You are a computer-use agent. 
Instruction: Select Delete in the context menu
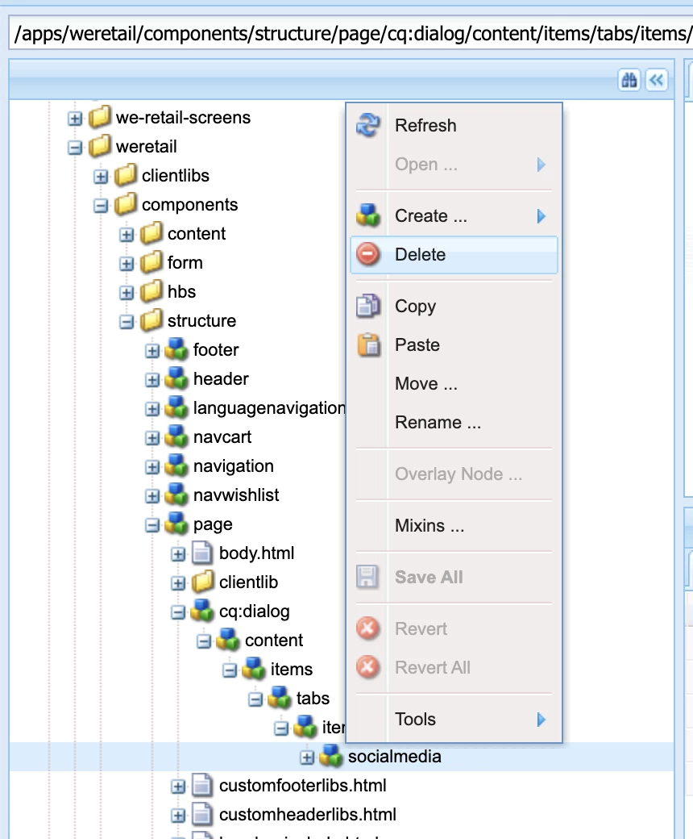(454, 254)
